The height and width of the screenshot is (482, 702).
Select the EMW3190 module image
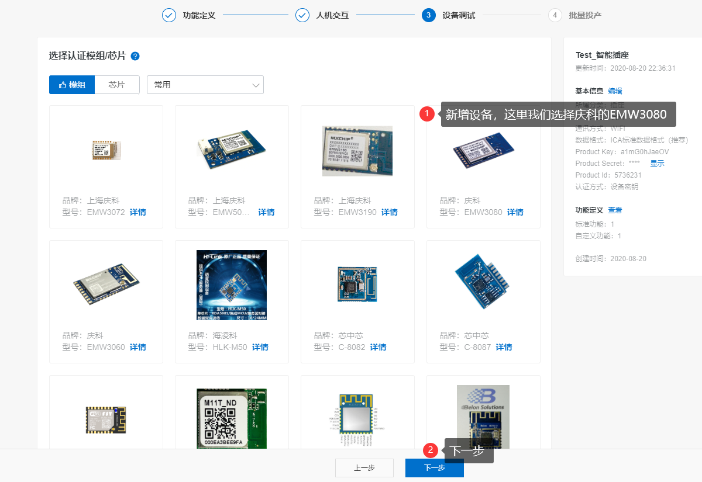357,151
